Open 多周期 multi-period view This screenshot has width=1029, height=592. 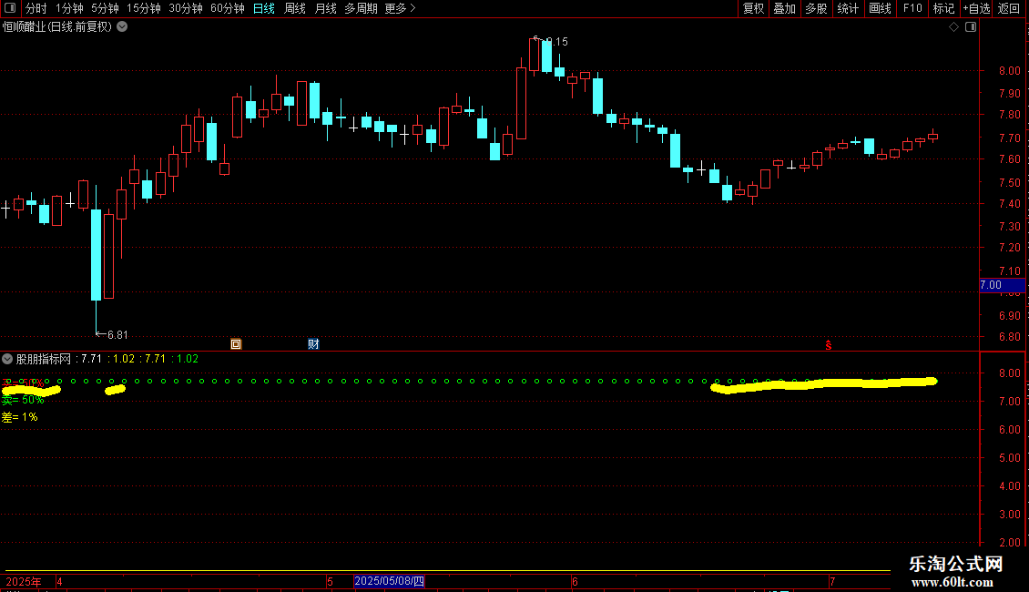(361, 8)
